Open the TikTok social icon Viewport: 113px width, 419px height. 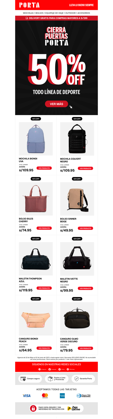click(x=60, y=369)
